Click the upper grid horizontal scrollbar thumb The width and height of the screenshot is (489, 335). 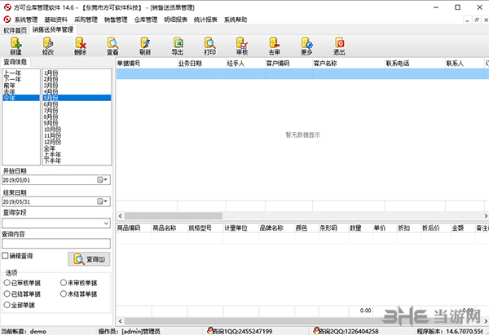click(x=174, y=216)
